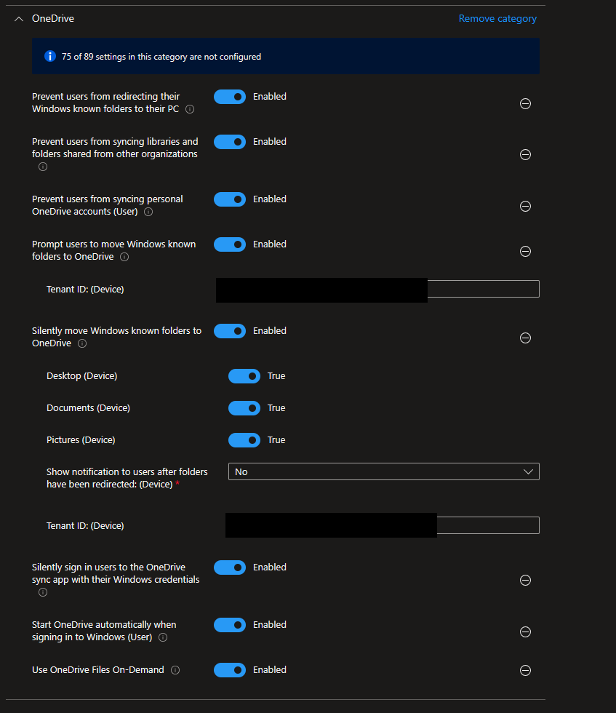Collapse the OneDrive category section
Image resolution: width=616 pixels, height=713 pixels.
19,19
